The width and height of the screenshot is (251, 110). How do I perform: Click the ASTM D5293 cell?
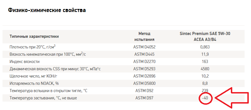(x=144, y=69)
